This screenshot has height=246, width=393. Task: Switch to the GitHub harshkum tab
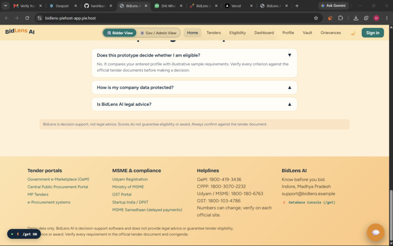98,6
